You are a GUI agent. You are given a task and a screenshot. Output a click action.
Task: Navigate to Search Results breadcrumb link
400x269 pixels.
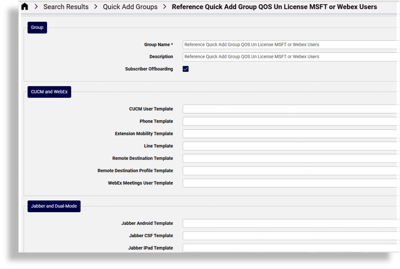pyautogui.click(x=66, y=6)
